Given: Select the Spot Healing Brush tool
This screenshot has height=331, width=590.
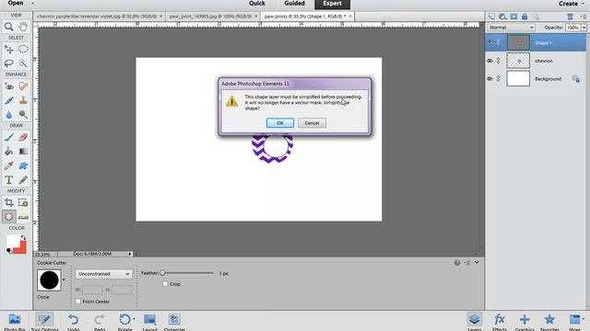Looking at the screenshot, I should pos(23,86).
